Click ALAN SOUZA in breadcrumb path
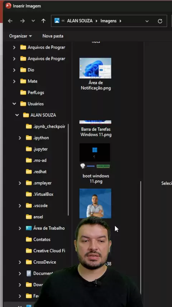 click(x=80, y=21)
